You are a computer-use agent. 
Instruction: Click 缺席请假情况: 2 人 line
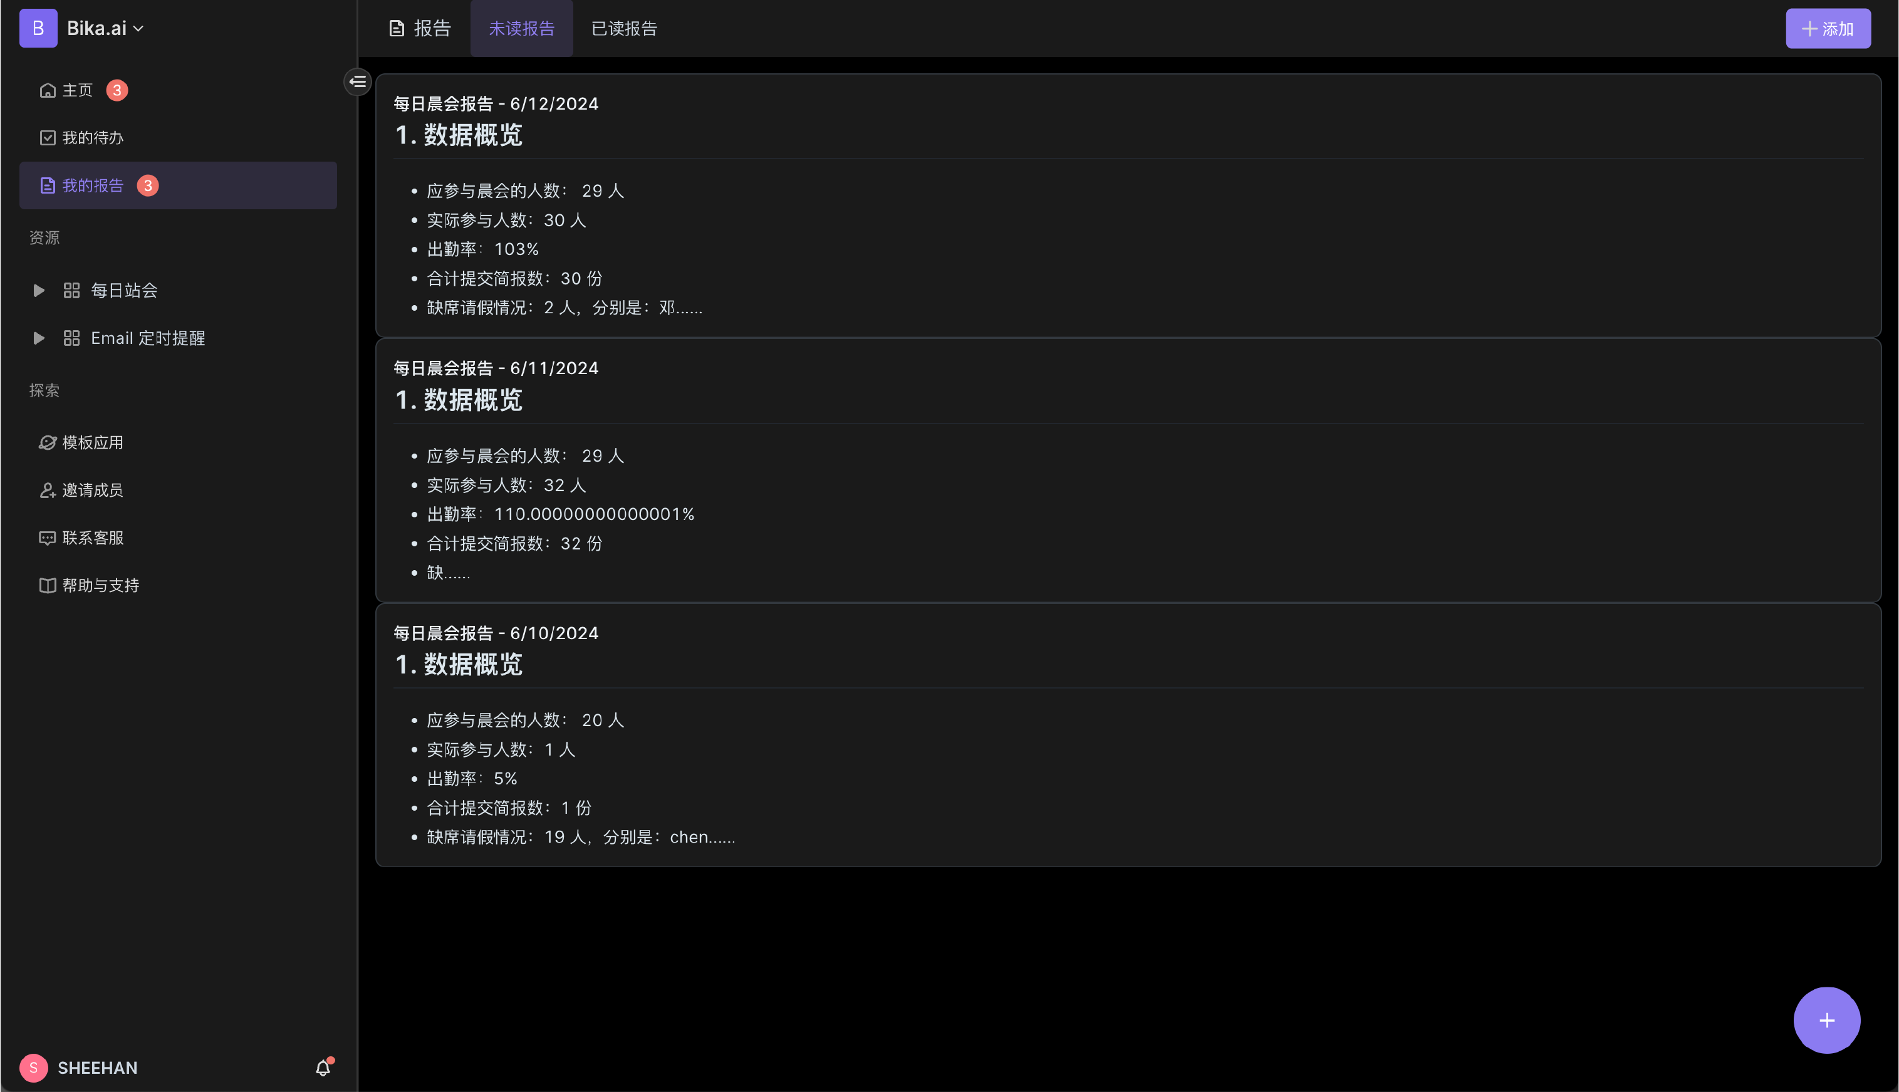click(564, 308)
